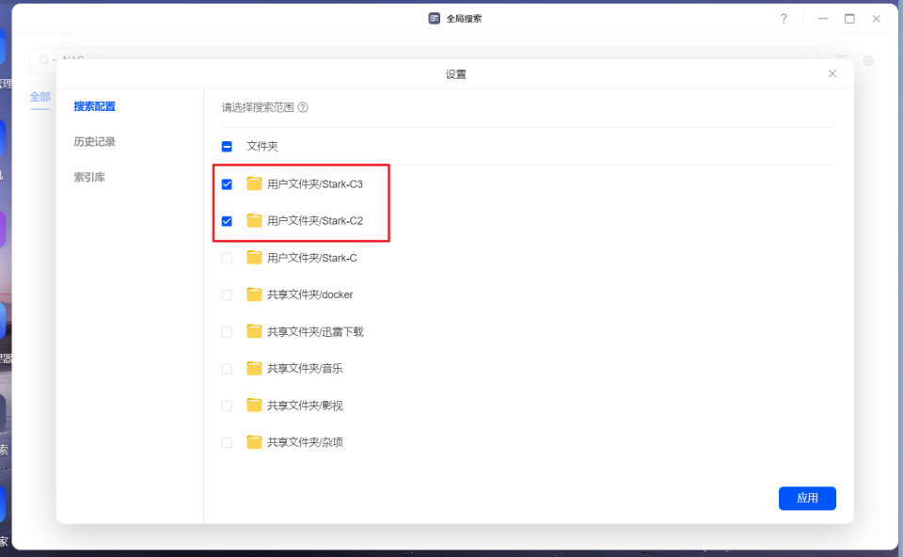903x557 pixels.
Task: Click the 全局搜索 app icon in title bar
Action: click(x=435, y=19)
